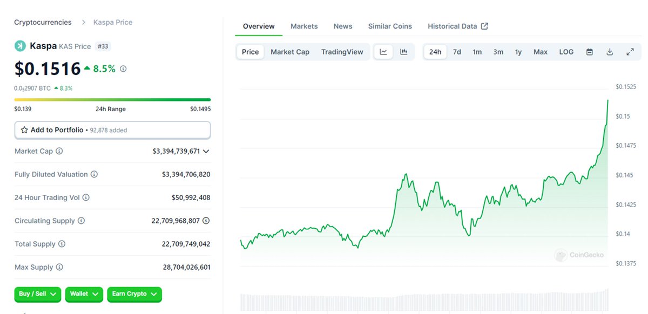Image resolution: width=648 pixels, height=314 pixels.
Task: Open the calendar date range picker icon
Action: pyautogui.click(x=590, y=52)
